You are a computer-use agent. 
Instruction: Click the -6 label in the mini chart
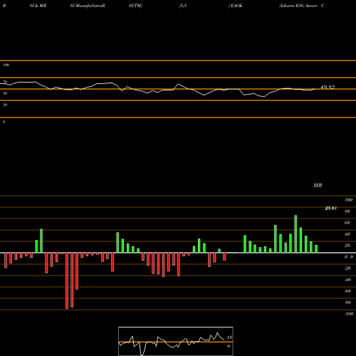click(229, 346)
